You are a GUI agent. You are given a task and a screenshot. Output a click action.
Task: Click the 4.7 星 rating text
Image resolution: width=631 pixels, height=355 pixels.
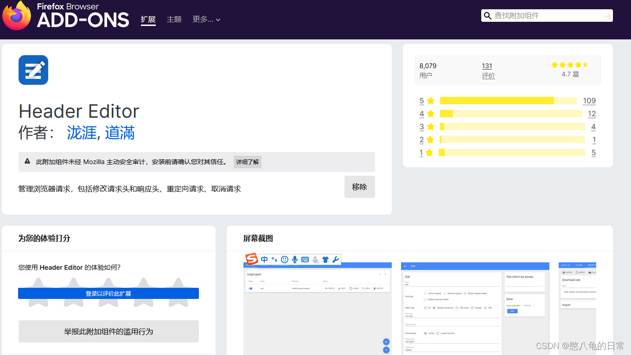(x=570, y=74)
